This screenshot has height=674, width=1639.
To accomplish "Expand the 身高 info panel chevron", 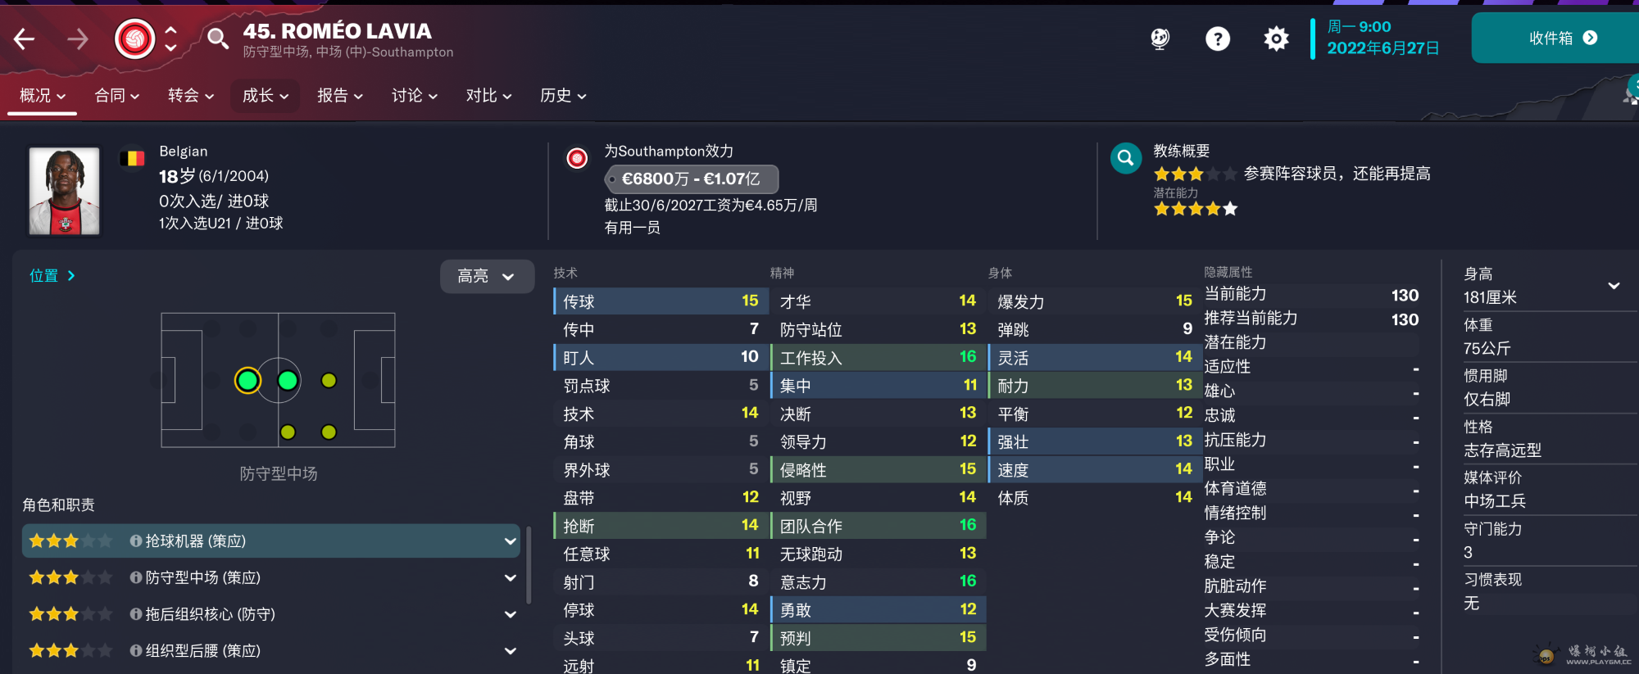I will 1614,286.
